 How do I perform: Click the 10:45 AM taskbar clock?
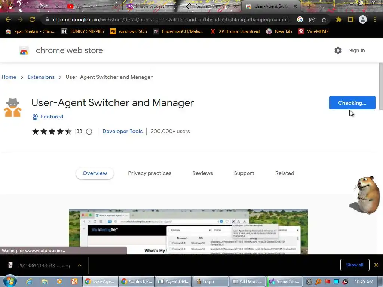pos(364,282)
